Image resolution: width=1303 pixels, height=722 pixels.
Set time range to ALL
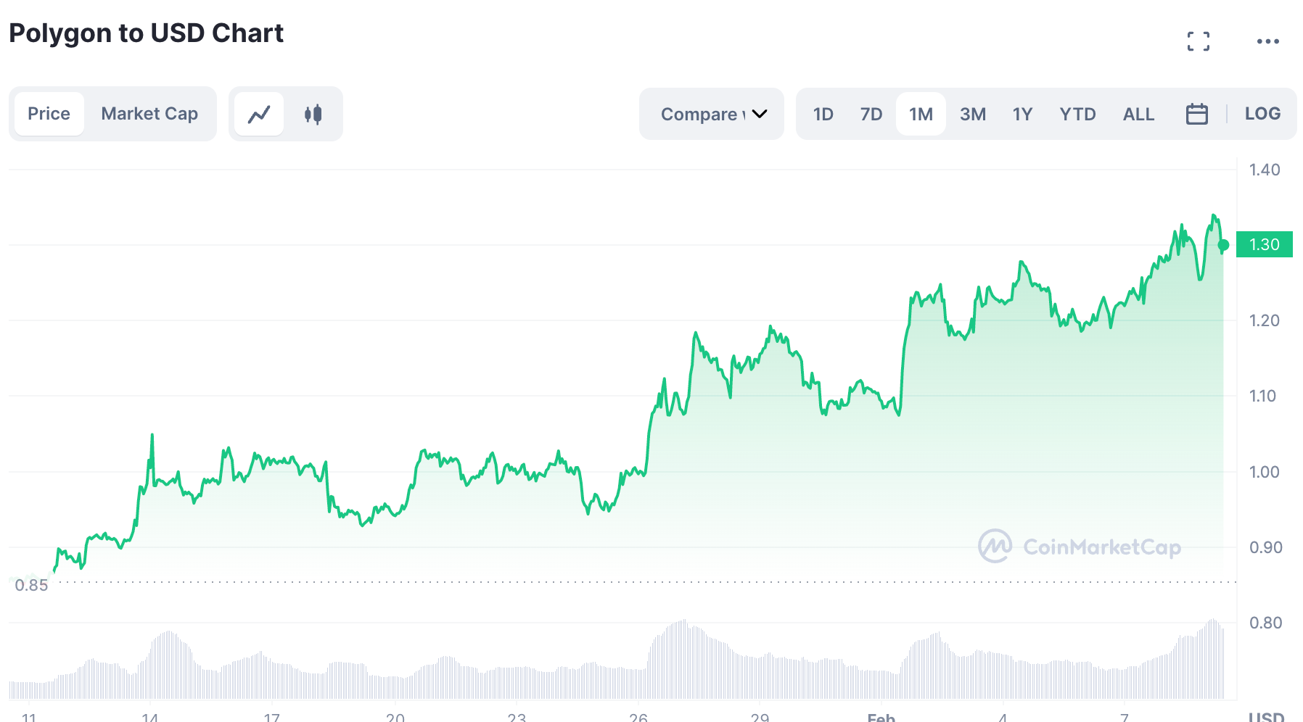coord(1138,114)
